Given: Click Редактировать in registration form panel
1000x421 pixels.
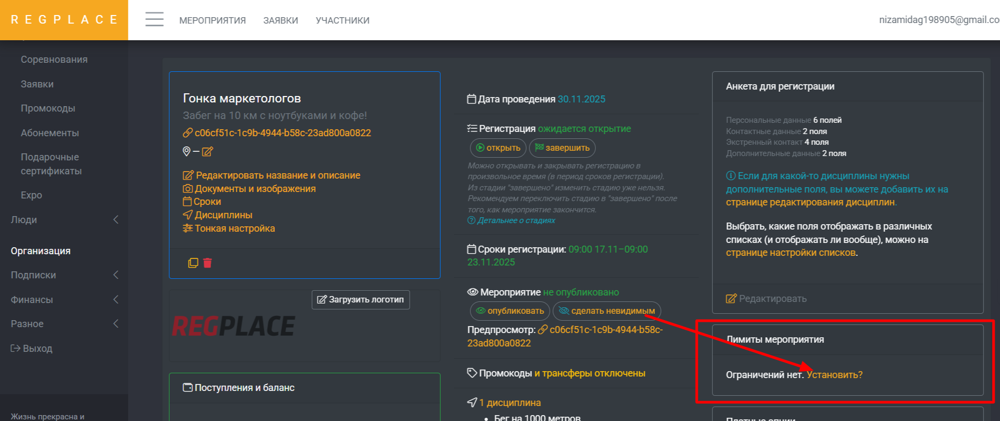Looking at the screenshot, I should (x=767, y=299).
